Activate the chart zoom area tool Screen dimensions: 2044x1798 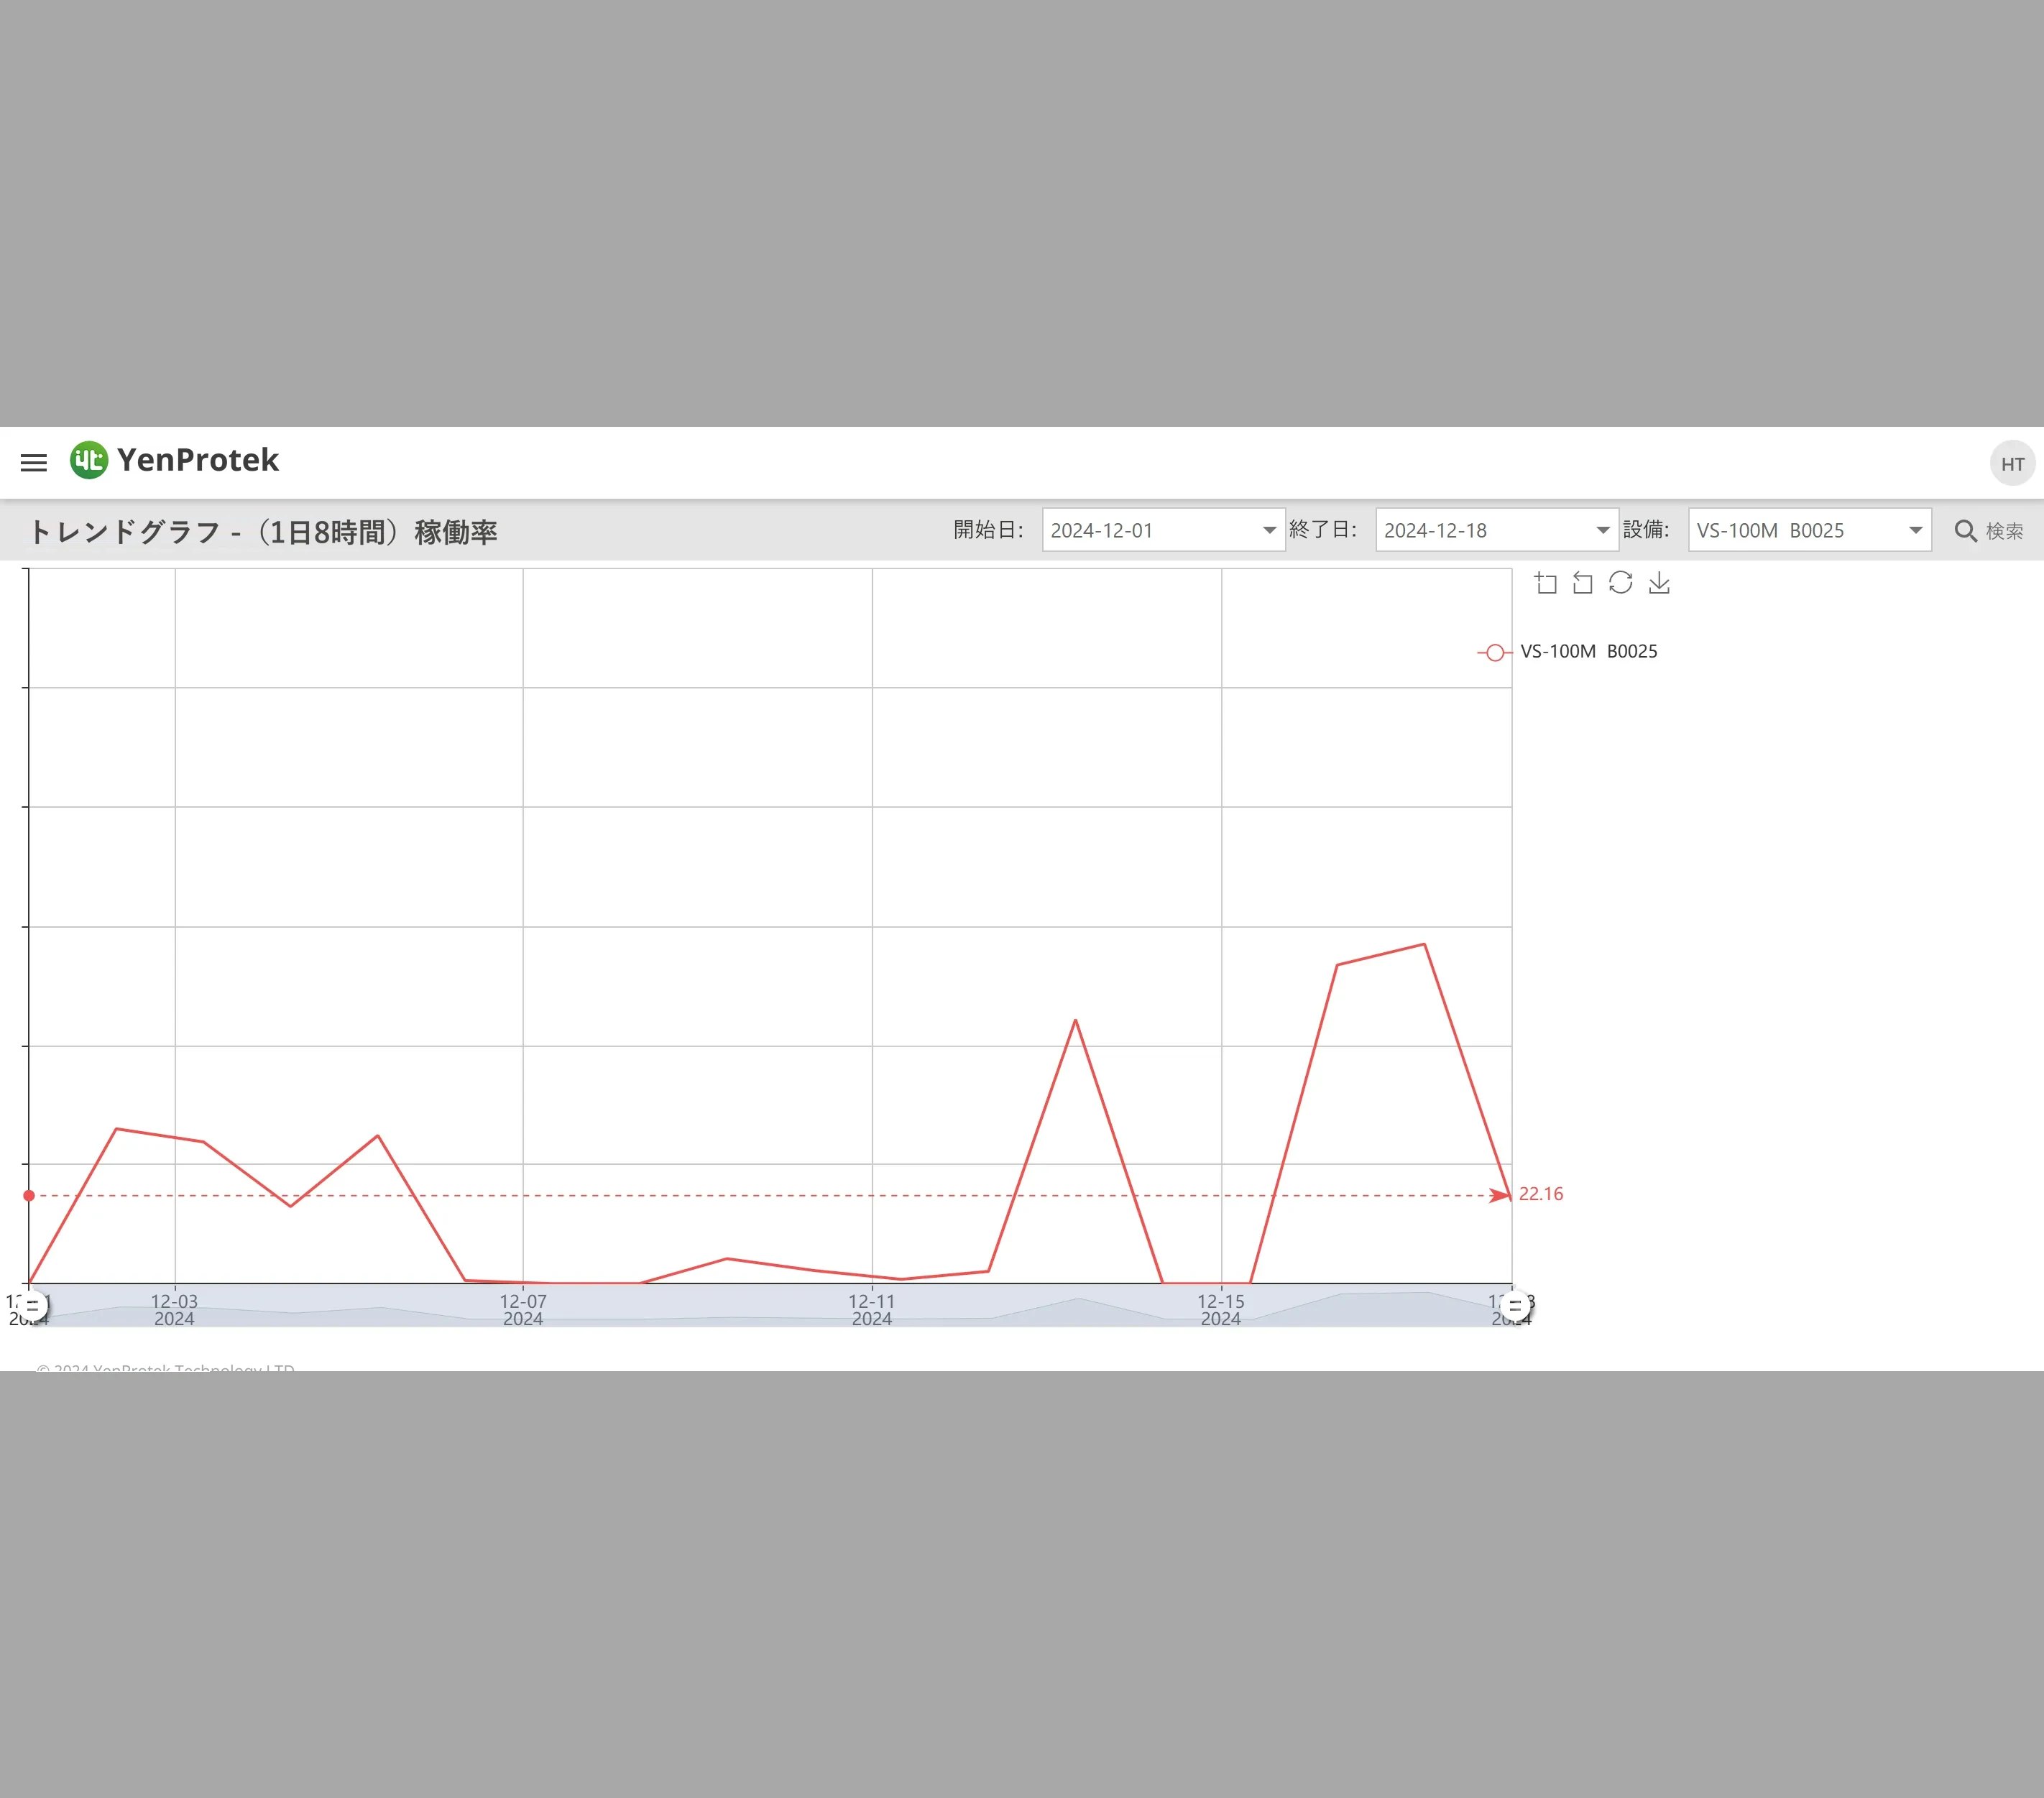pyautogui.click(x=1546, y=583)
